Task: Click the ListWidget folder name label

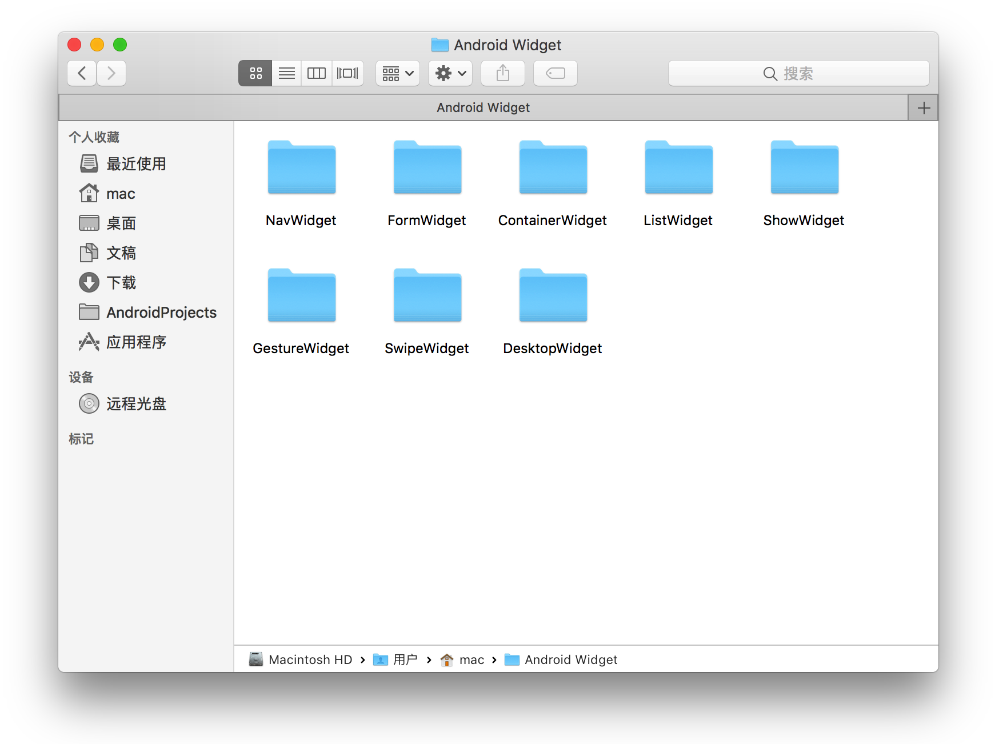Action: 678,221
